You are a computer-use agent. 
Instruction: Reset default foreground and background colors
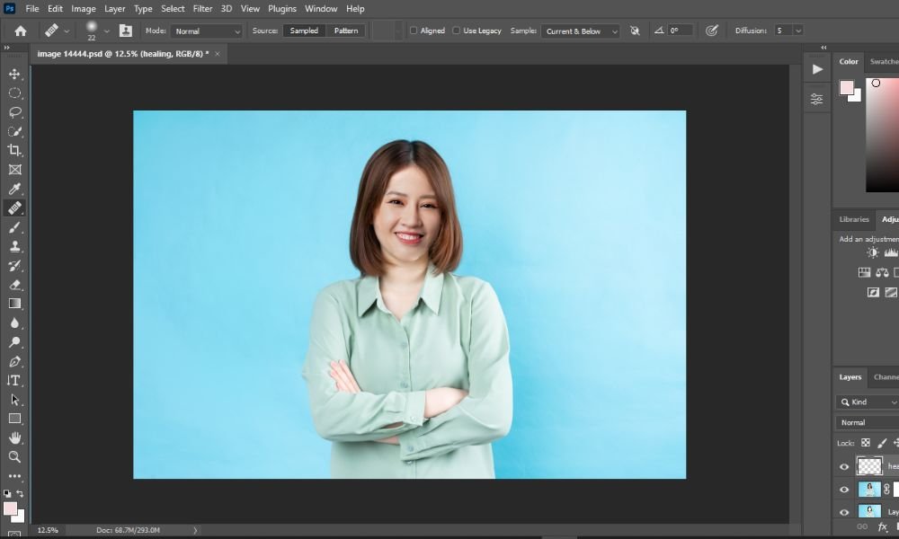point(7,493)
